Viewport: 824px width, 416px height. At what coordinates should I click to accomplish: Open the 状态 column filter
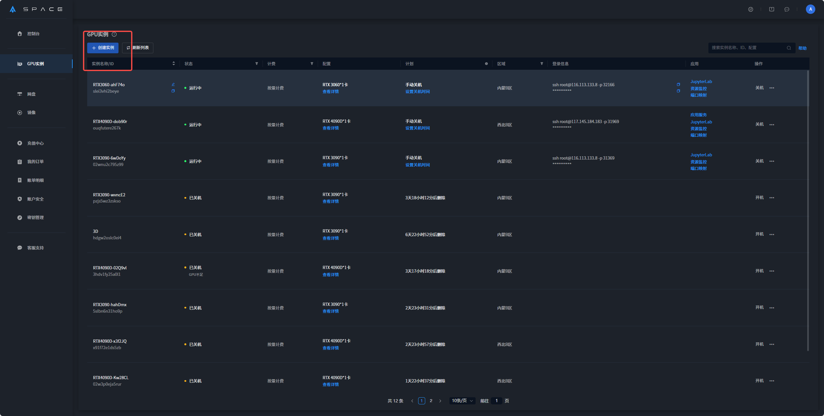click(256, 64)
